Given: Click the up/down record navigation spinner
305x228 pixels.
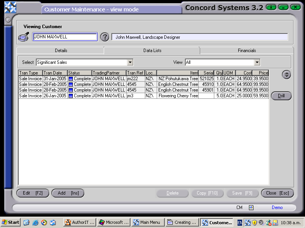Looking at the screenshot, I should click(x=286, y=74).
